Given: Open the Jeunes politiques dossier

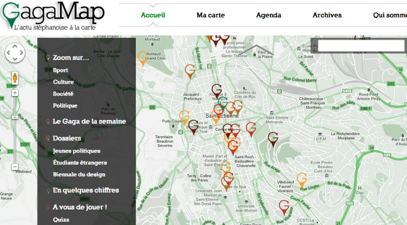Looking at the screenshot, I should pos(76,151).
